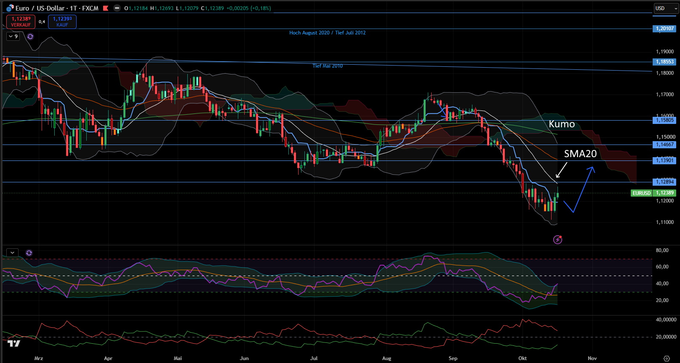This screenshot has height=363, width=680.
Task: Select the 'Kumo' text annotation
Action: pos(562,124)
